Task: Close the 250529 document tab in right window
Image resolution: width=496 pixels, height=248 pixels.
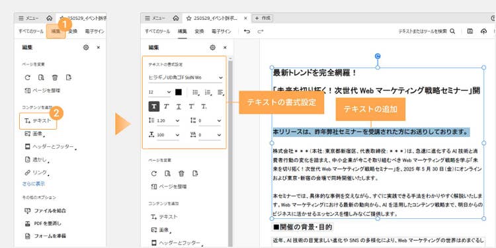Action: point(245,19)
